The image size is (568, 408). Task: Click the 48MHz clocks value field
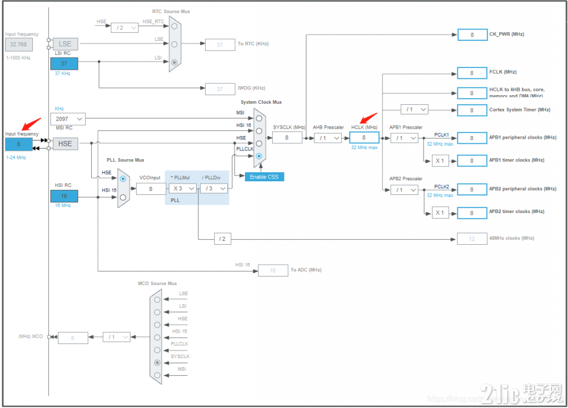472,239
